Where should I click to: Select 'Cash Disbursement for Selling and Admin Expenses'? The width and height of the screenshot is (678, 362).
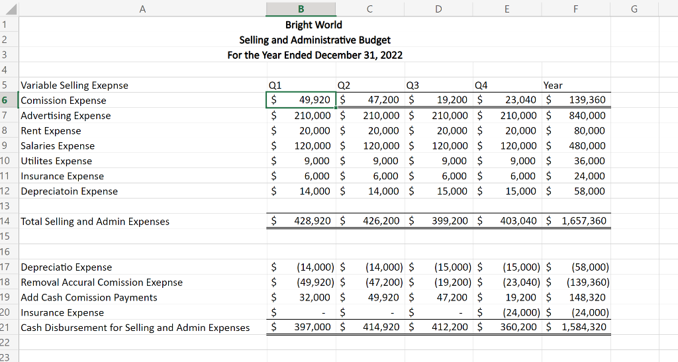pyautogui.click(x=143, y=328)
